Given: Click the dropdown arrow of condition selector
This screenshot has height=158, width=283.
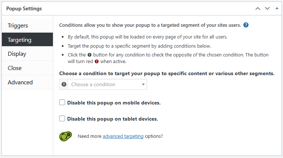Looking at the screenshot, I should tap(143, 85).
